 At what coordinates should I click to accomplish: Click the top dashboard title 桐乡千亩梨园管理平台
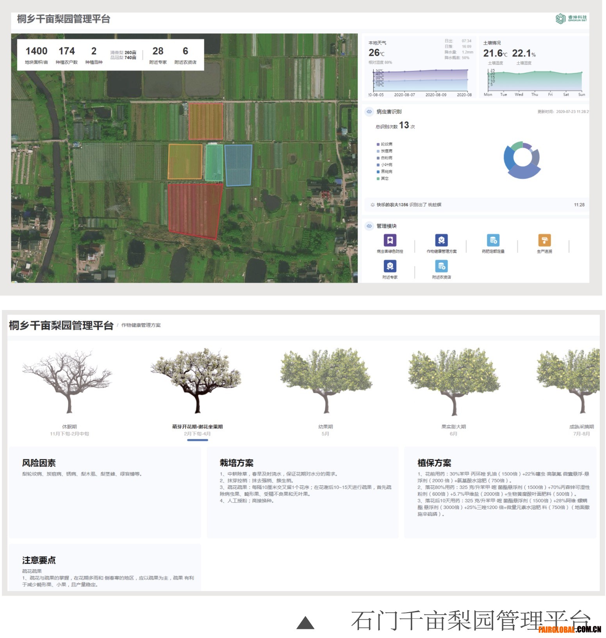point(63,19)
